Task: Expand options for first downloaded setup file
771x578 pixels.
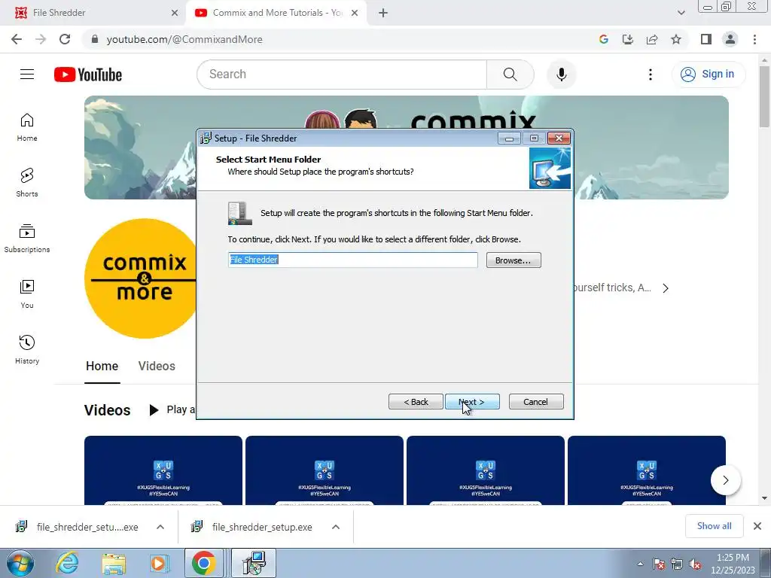Action: point(160,527)
